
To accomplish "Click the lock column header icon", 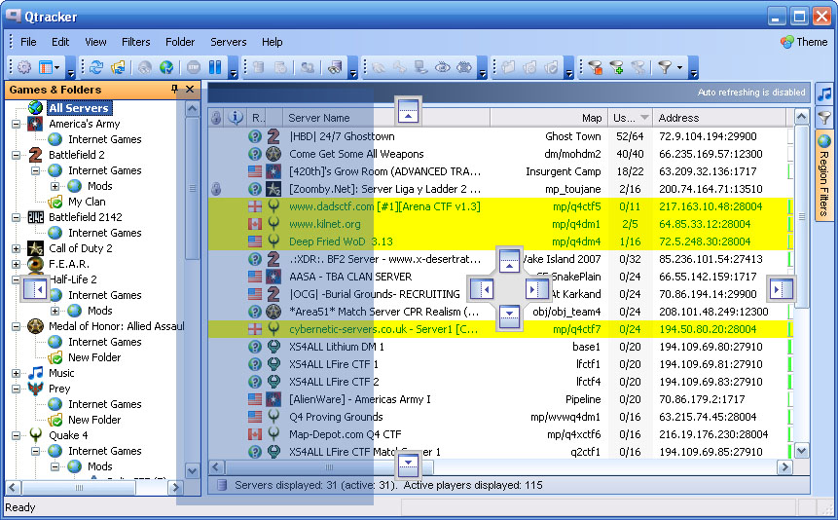I will tap(216, 118).
